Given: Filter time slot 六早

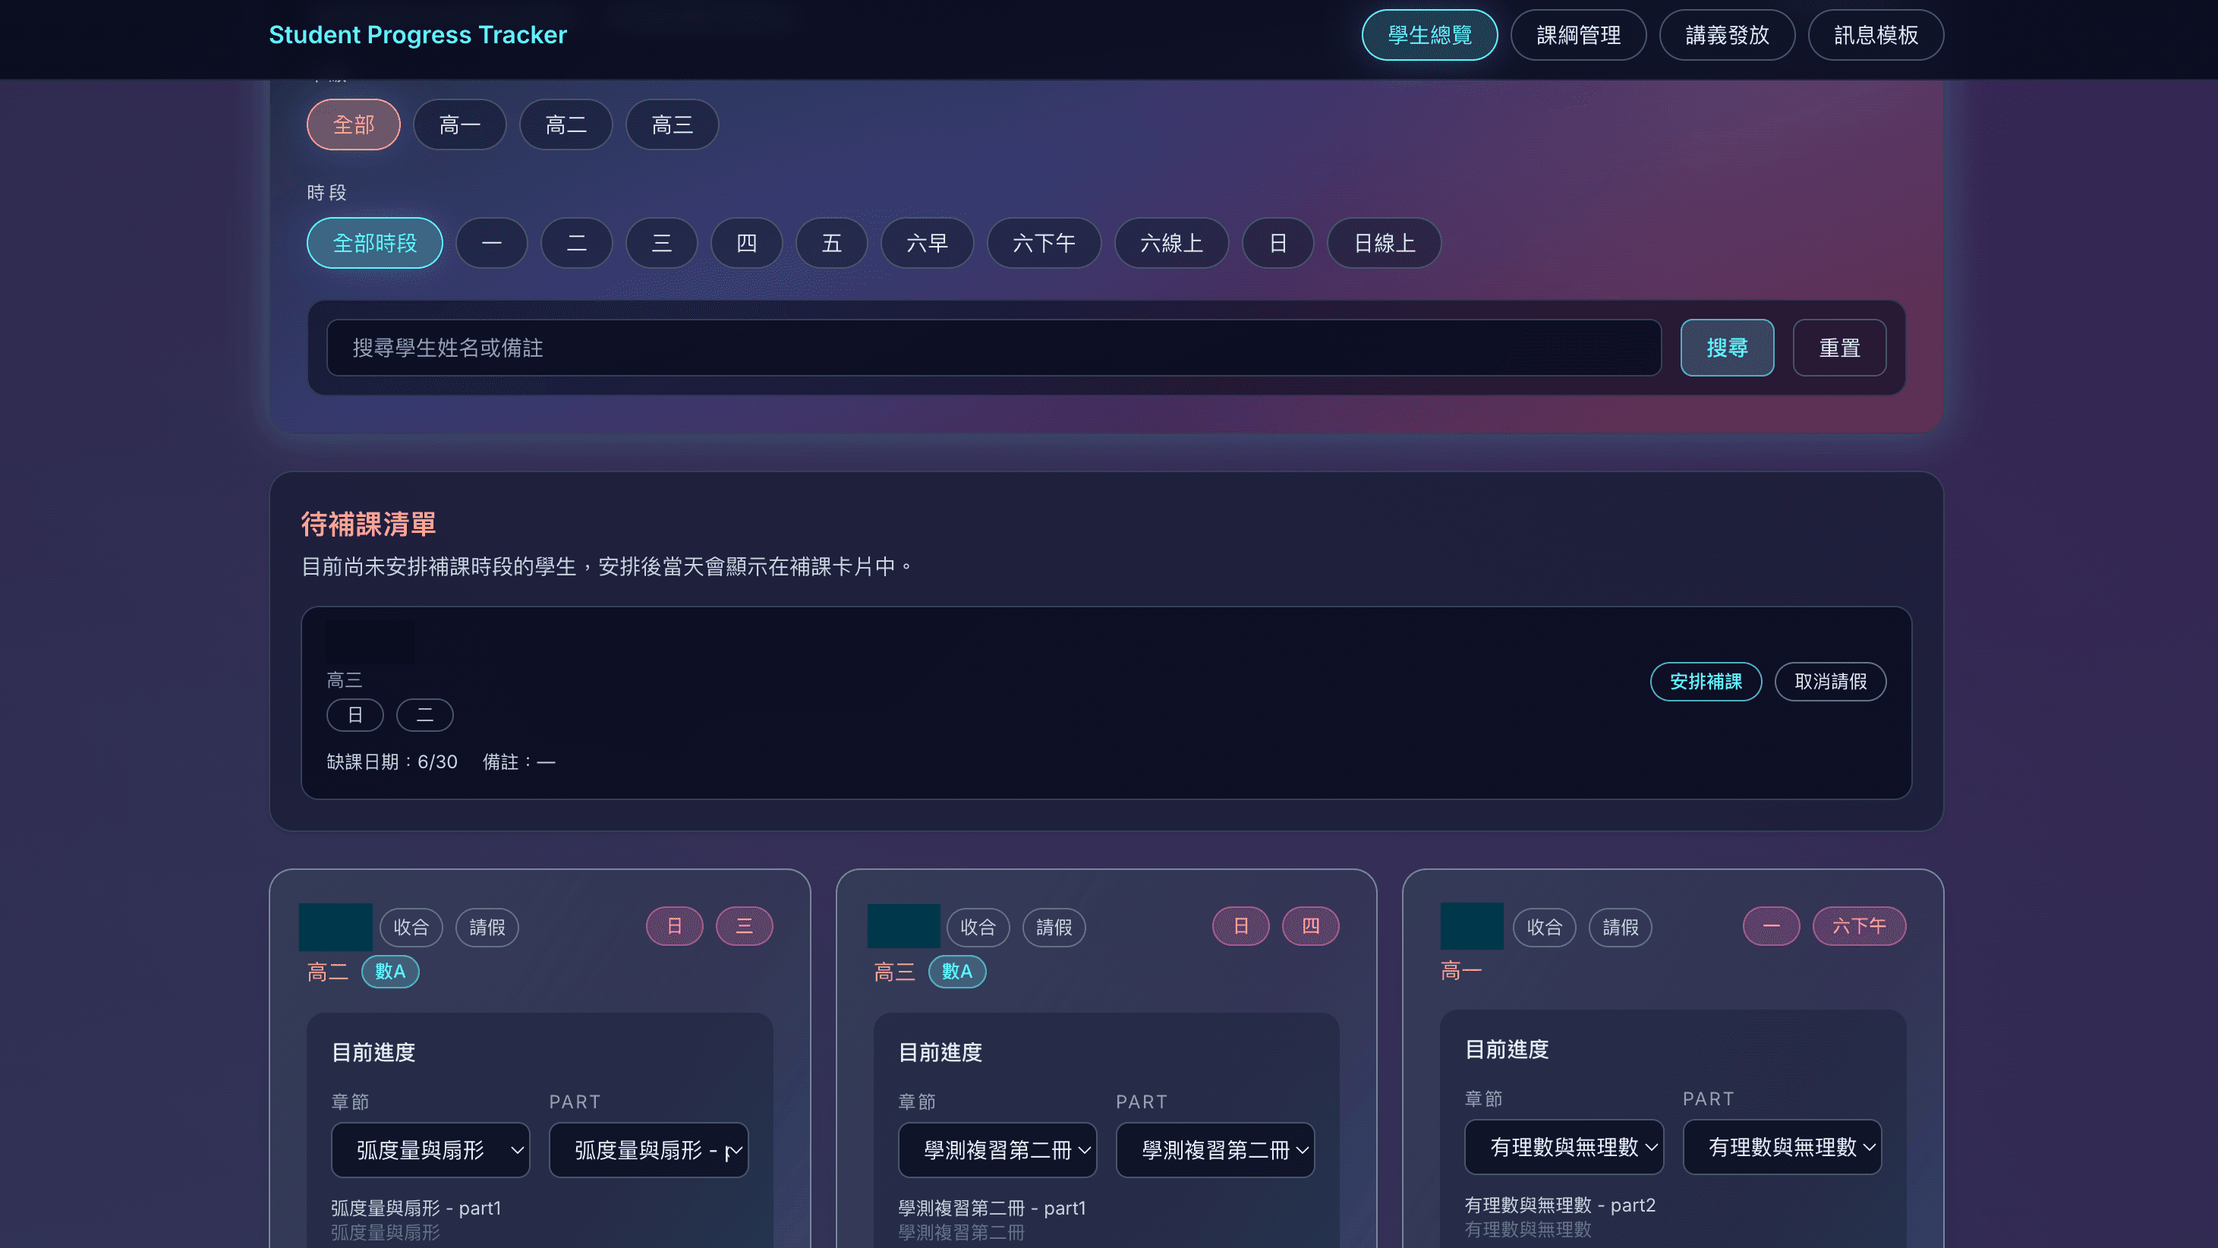Looking at the screenshot, I should point(928,243).
